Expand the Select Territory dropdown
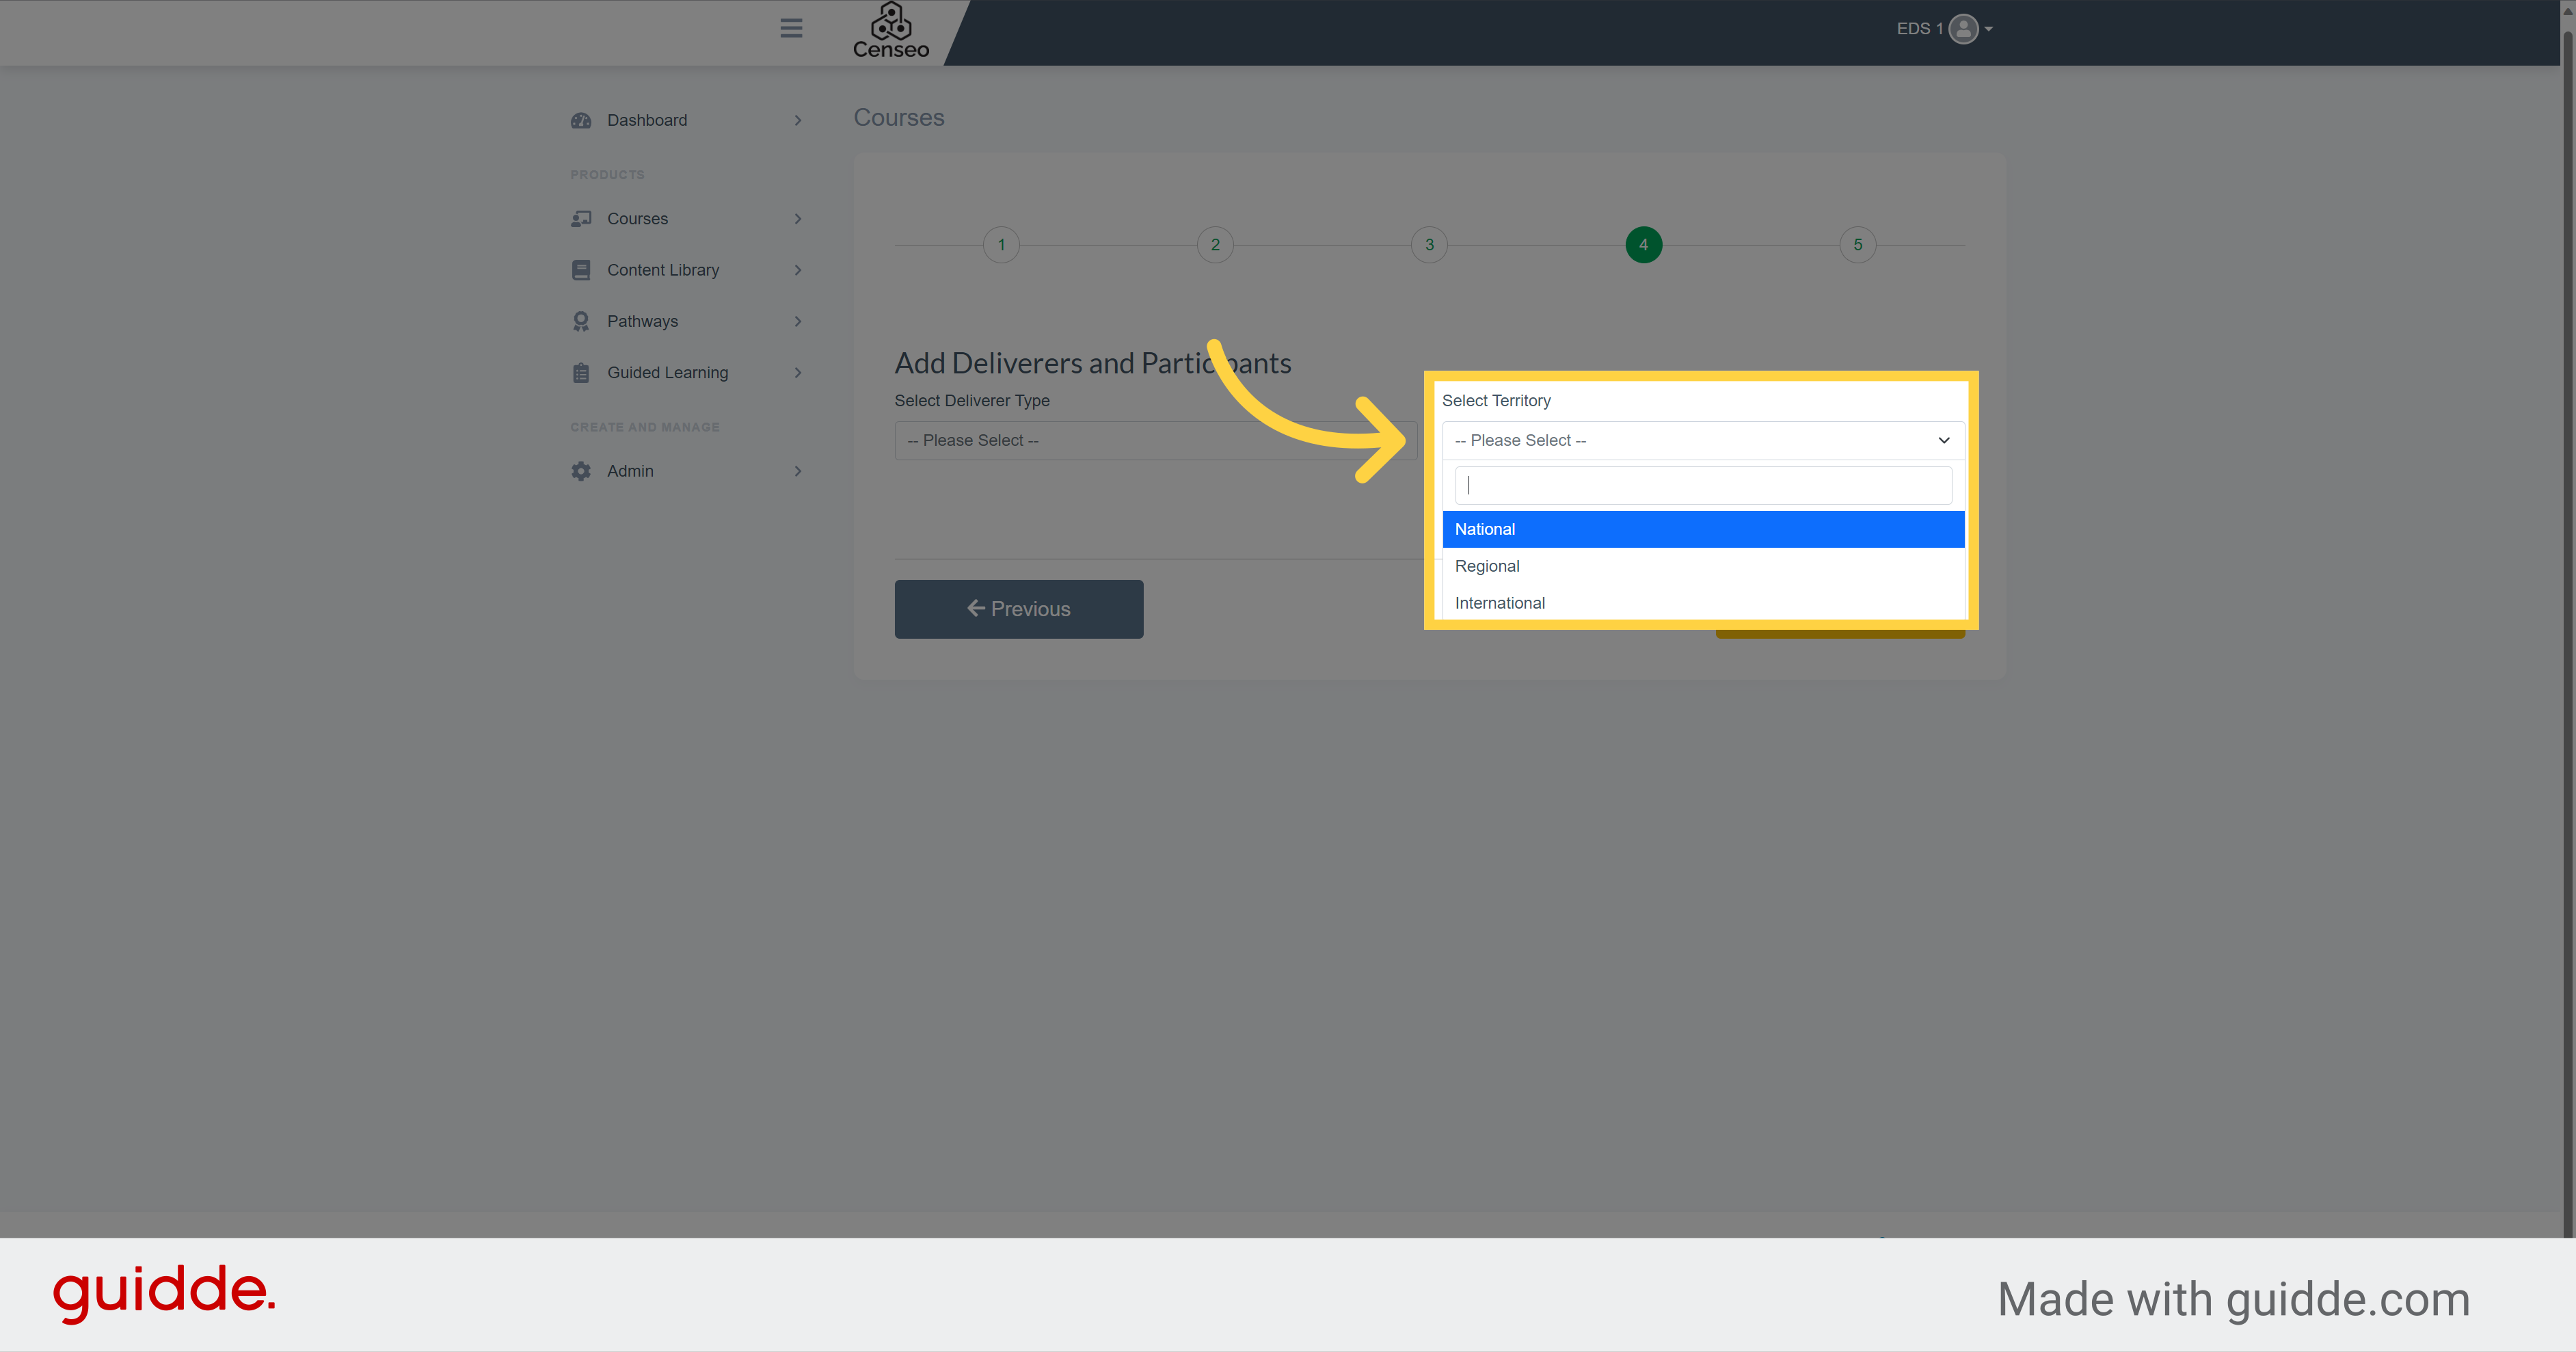 pos(1699,440)
